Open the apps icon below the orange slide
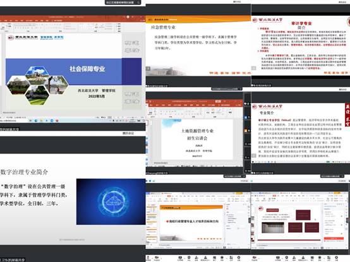The image size is (350, 262). pyautogui.click(x=231, y=258)
